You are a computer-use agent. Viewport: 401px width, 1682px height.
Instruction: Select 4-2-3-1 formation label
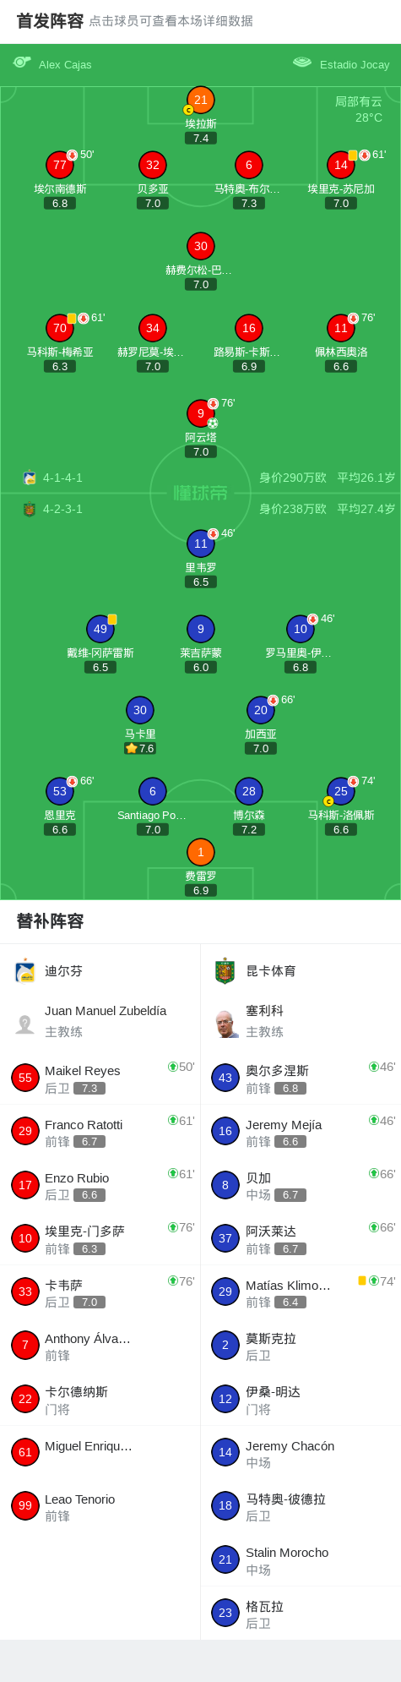62,509
